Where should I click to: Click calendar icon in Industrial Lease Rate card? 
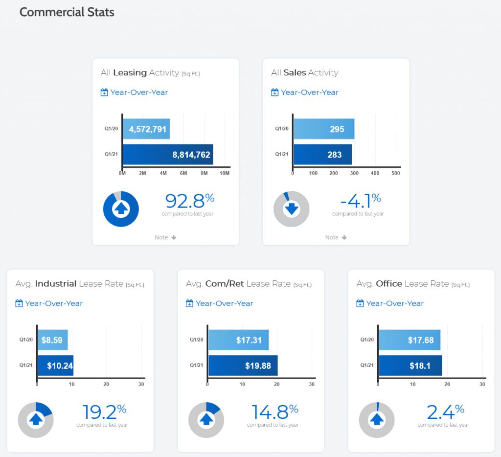tap(19, 303)
